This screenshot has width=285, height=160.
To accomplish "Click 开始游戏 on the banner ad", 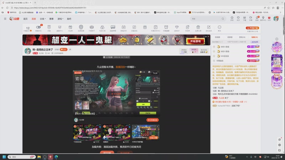I will pos(195,41).
